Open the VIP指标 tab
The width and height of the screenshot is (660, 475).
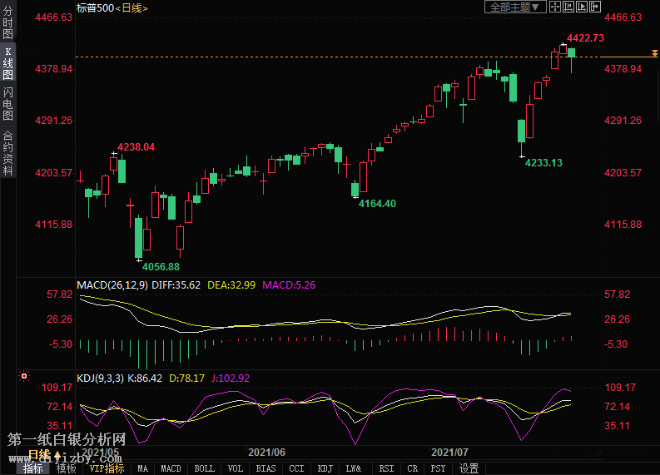pos(107,468)
